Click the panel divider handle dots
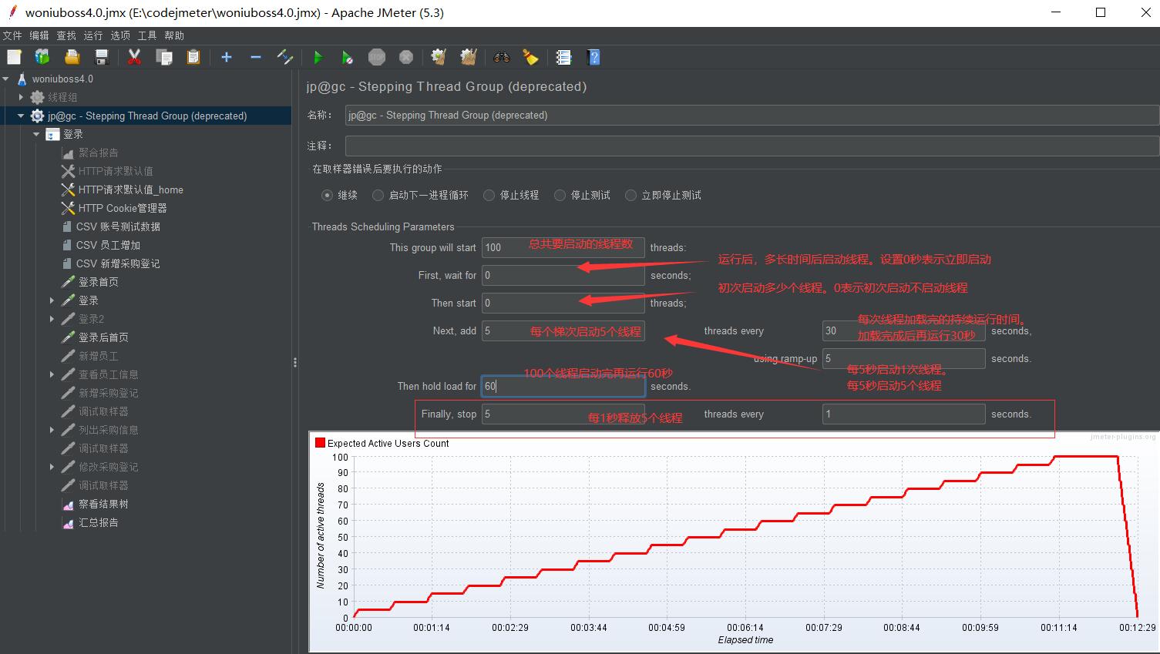 (295, 362)
